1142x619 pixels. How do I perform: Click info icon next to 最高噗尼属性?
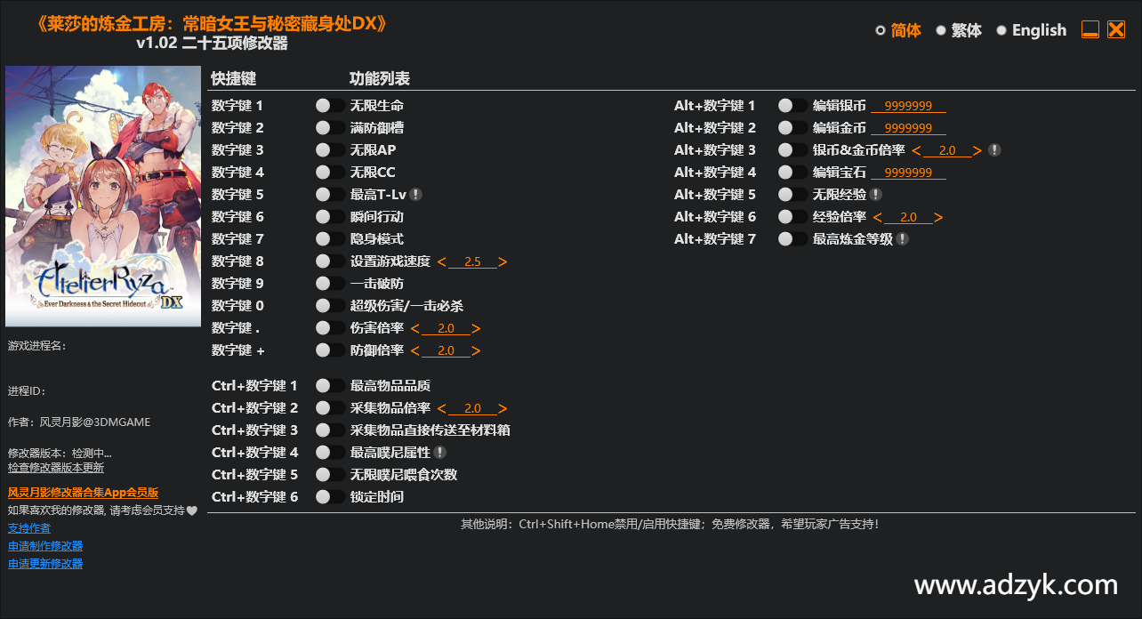pos(439,453)
